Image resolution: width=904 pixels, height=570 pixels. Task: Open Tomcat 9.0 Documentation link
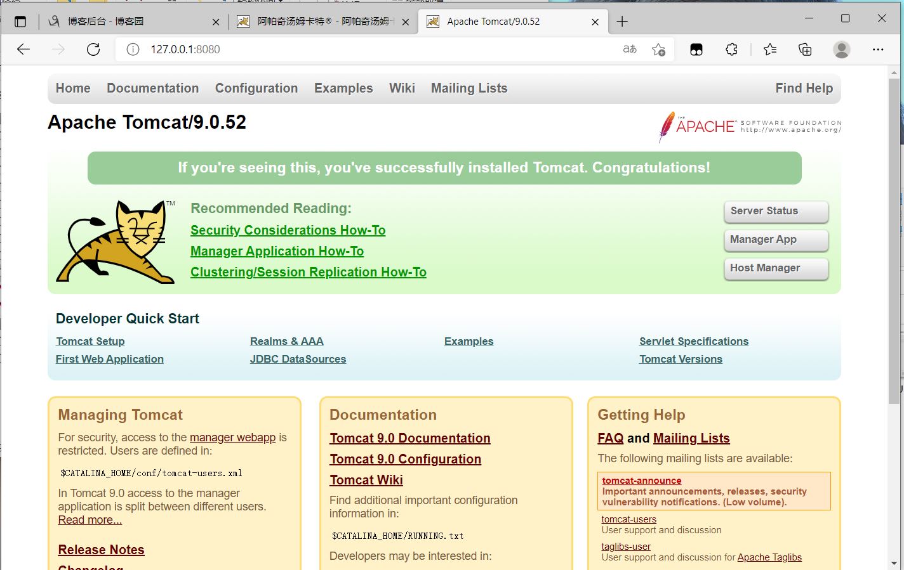pyautogui.click(x=410, y=438)
